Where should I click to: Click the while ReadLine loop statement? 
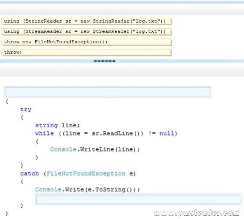tap(106, 134)
